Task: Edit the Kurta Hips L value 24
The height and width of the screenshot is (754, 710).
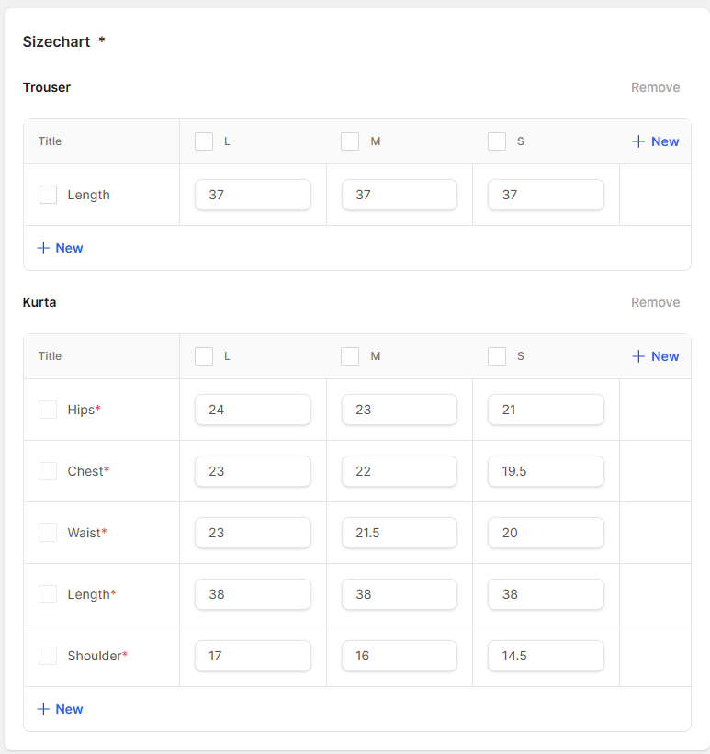Action: 253,410
